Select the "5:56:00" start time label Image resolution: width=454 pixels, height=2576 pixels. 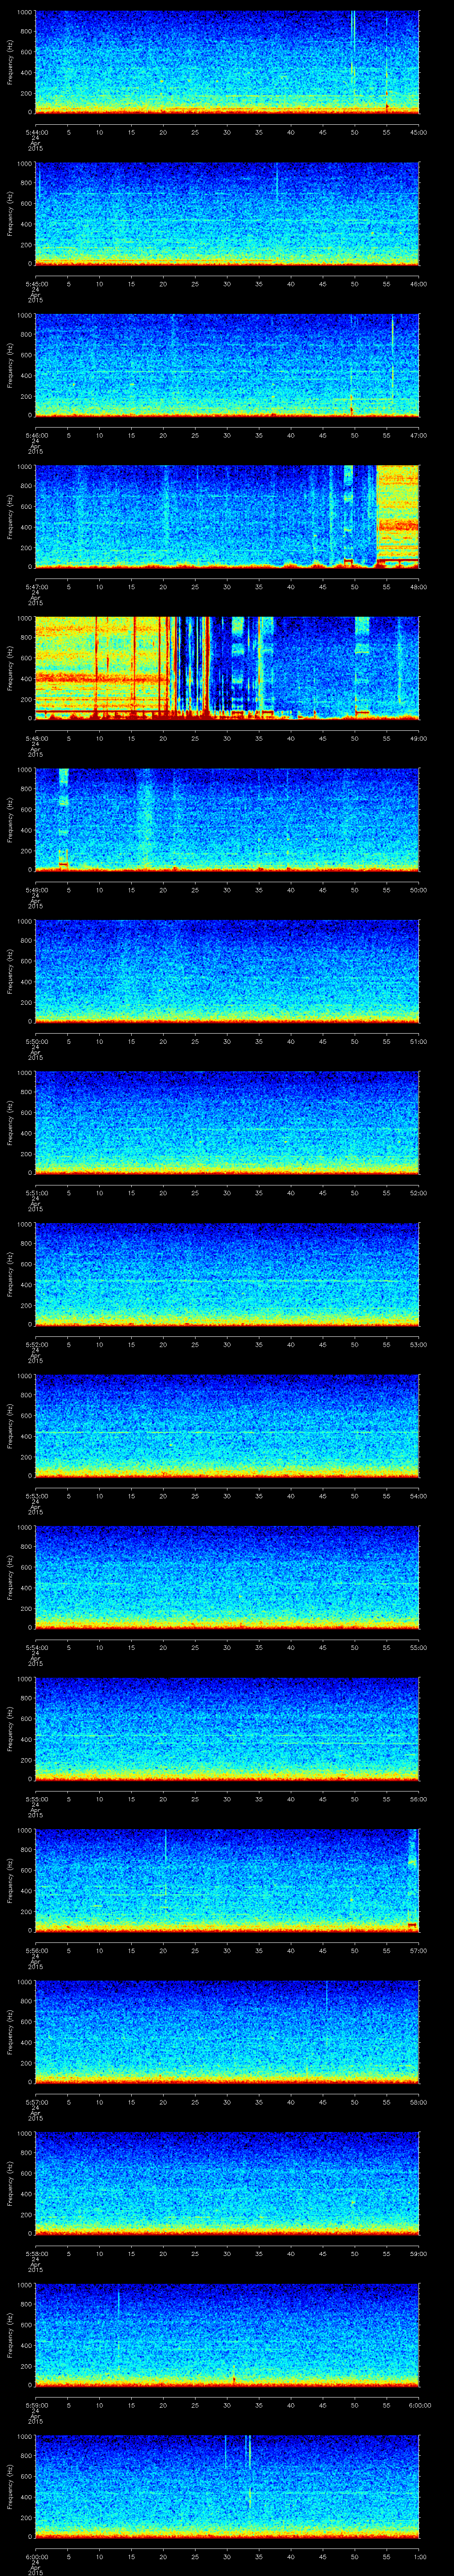click(35, 1951)
